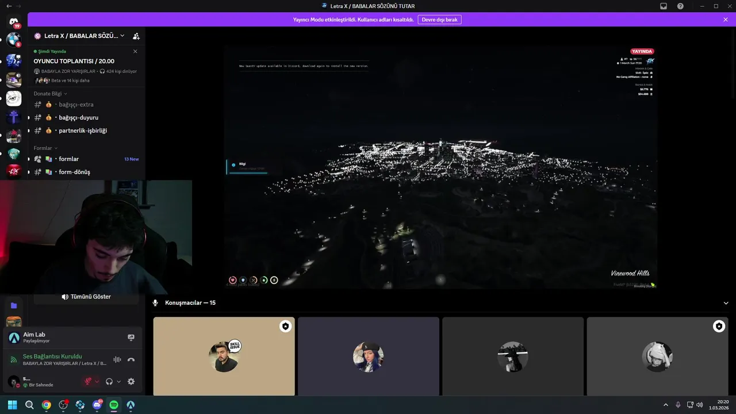Click the navigation back arrow in title bar
Image resolution: width=736 pixels, height=414 pixels.
(9, 6)
